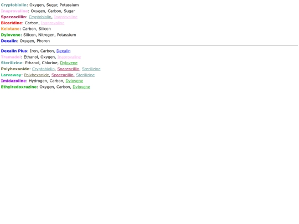Image resolution: width=299 pixels, height=224 pixels.
Task: Select the green Ethylredoxrazine heading
Action: [19, 87]
